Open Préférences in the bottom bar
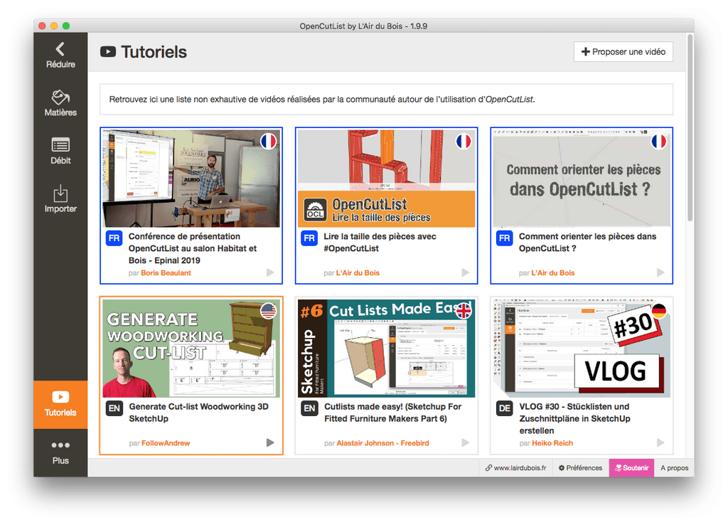 point(580,468)
